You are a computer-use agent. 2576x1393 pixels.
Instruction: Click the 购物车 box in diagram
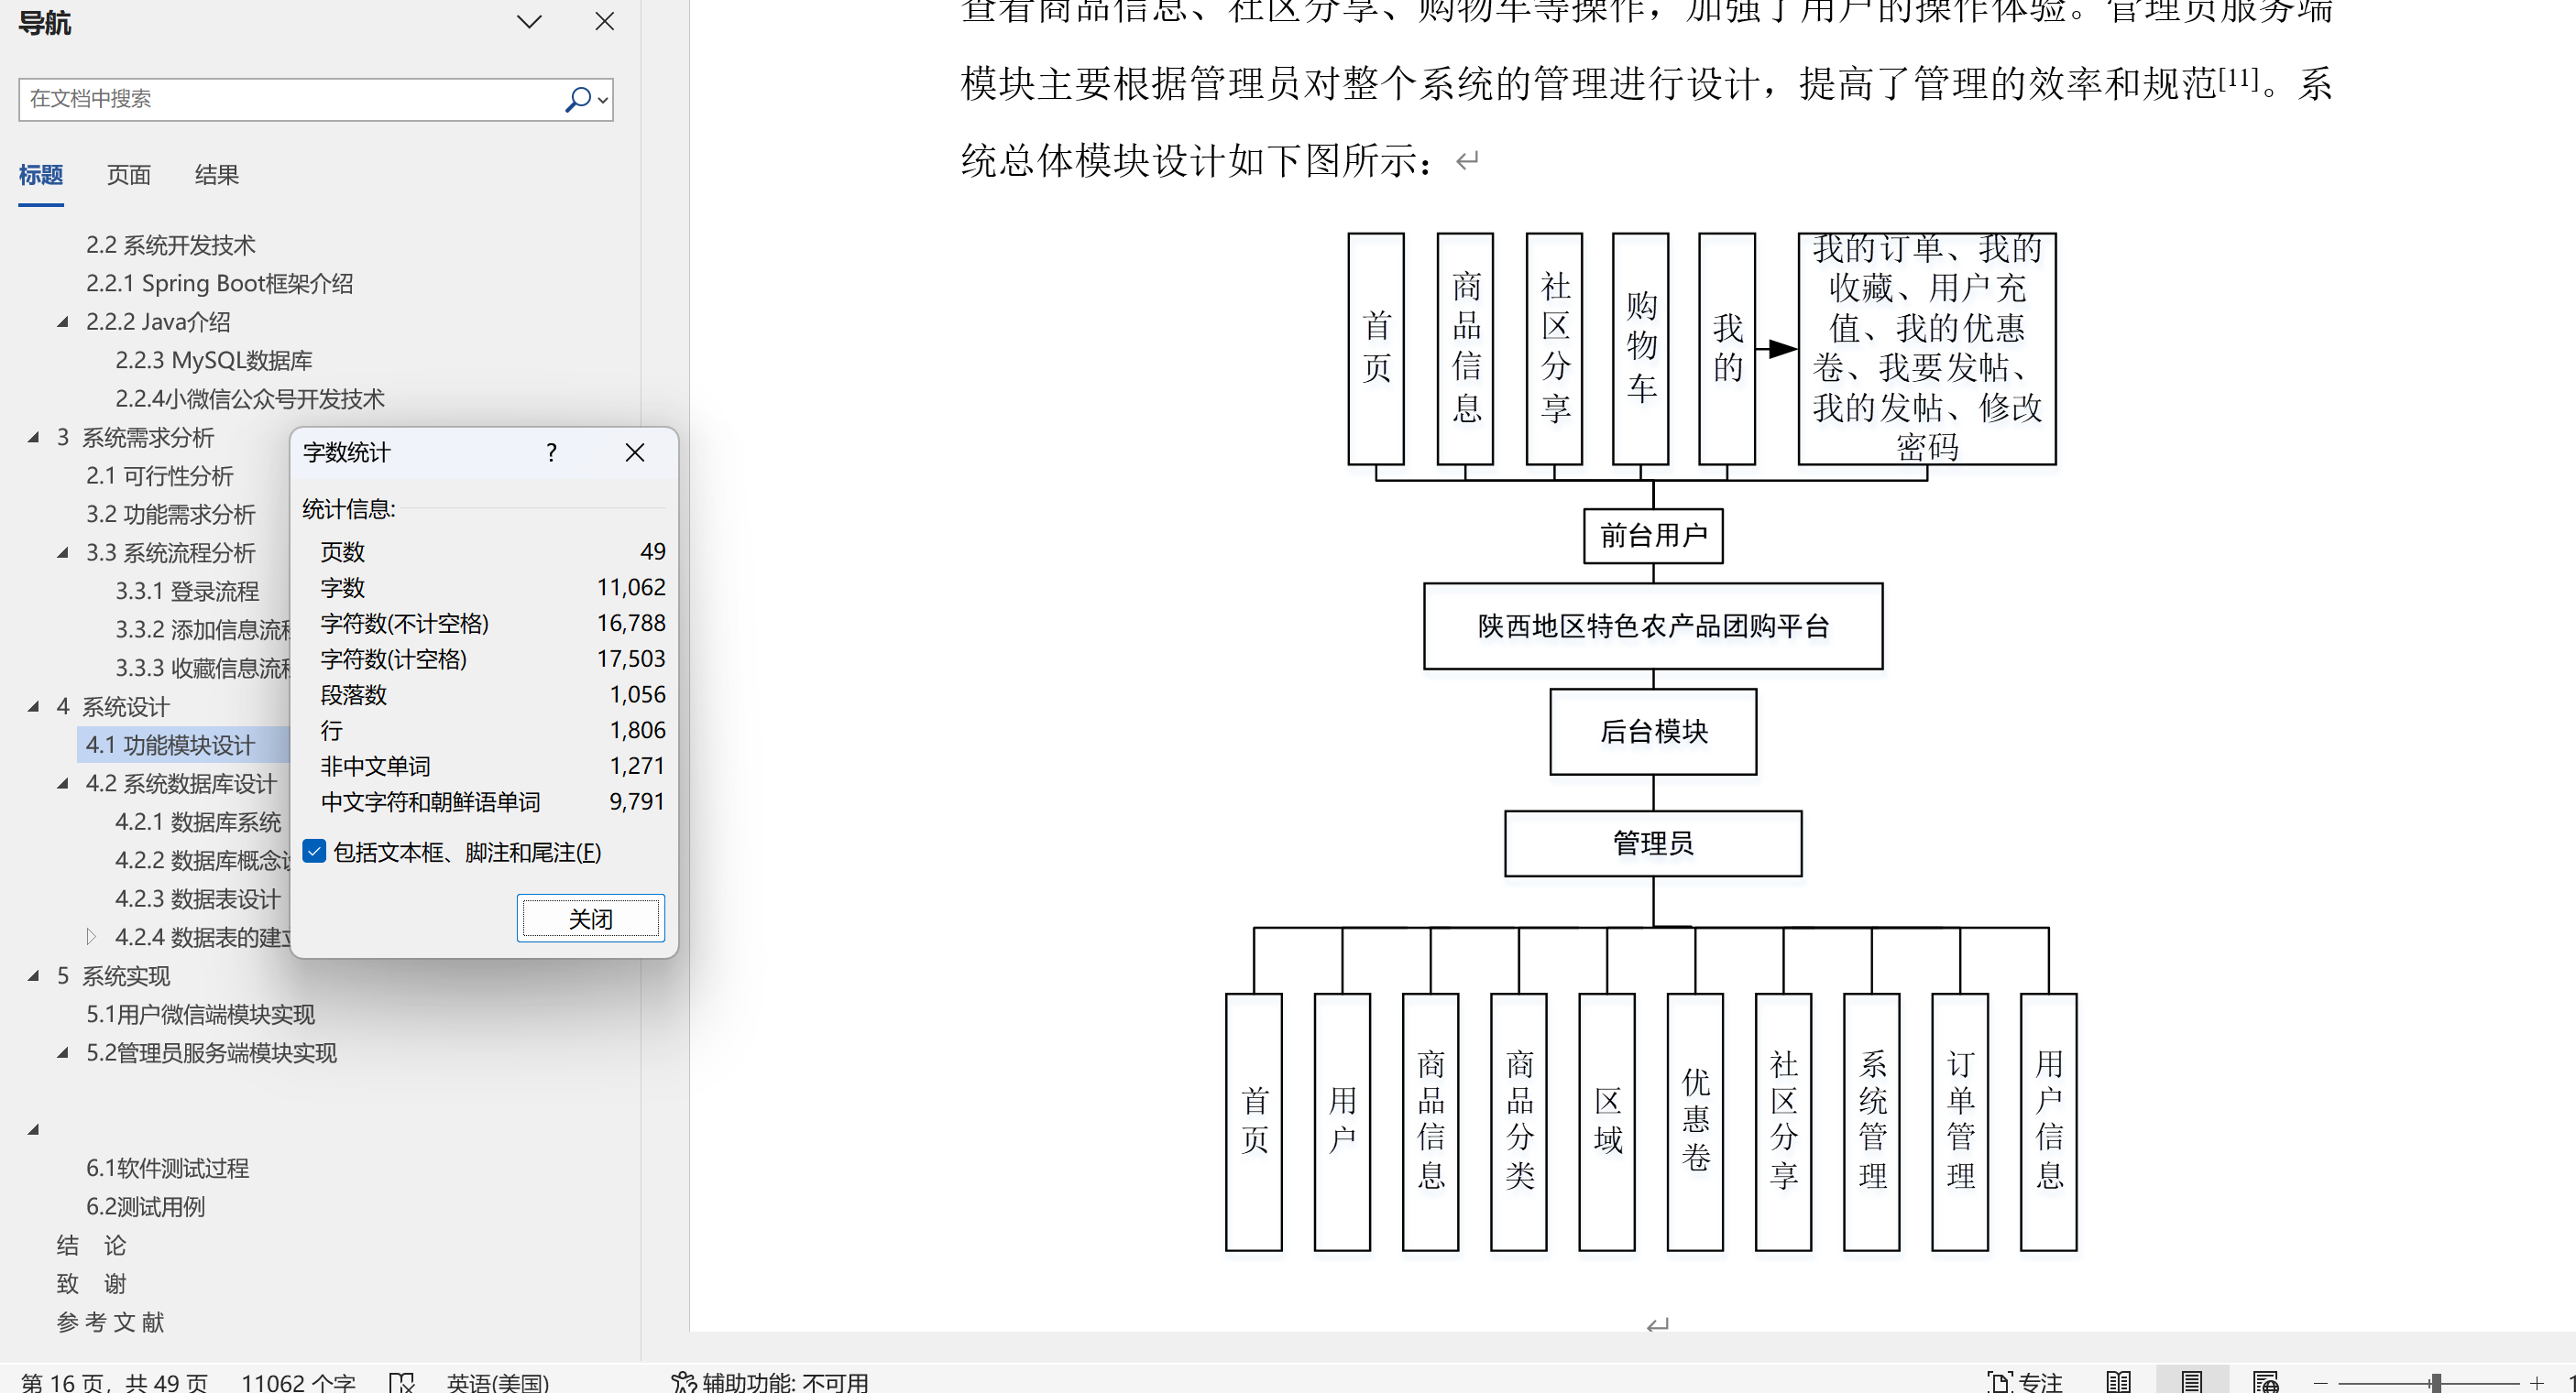click(x=1641, y=349)
